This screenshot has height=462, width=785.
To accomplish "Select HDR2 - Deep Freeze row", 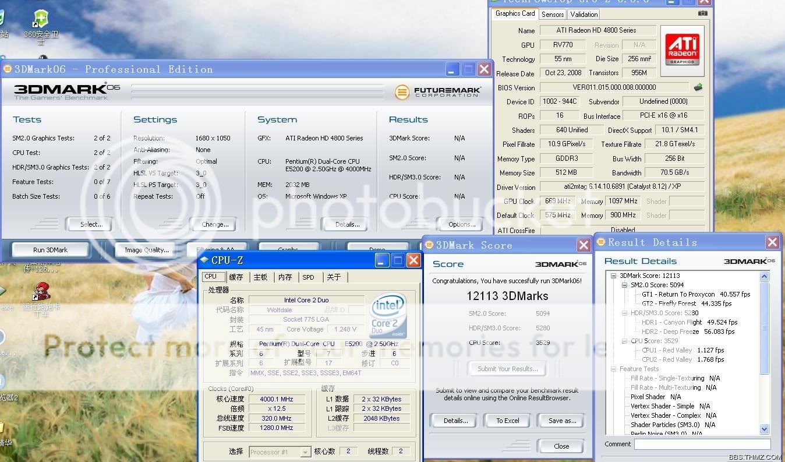I will pyautogui.click(x=688, y=331).
